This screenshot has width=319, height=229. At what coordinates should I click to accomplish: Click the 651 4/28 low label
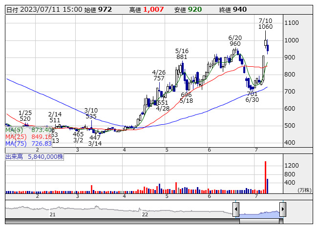(x=163, y=105)
